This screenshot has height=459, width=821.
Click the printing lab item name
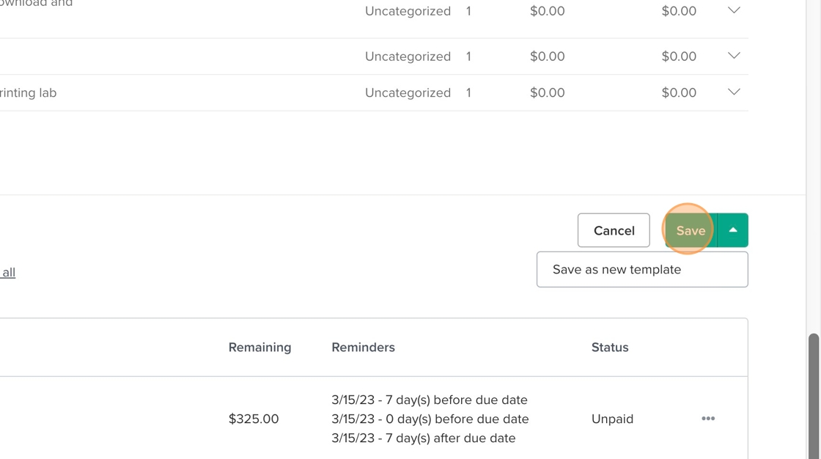click(28, 92)
